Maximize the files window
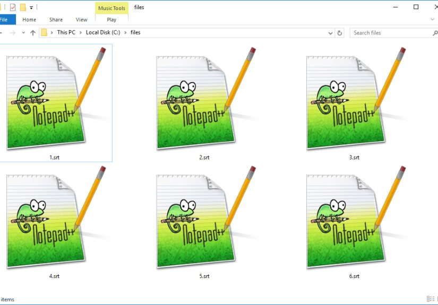Image resolution: width=438 pixels, height=305 pixels. (416, 7)
